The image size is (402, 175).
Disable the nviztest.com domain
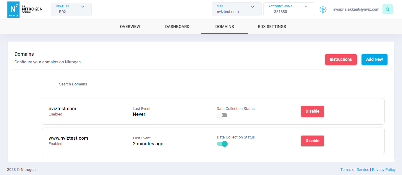coord(312,111)
